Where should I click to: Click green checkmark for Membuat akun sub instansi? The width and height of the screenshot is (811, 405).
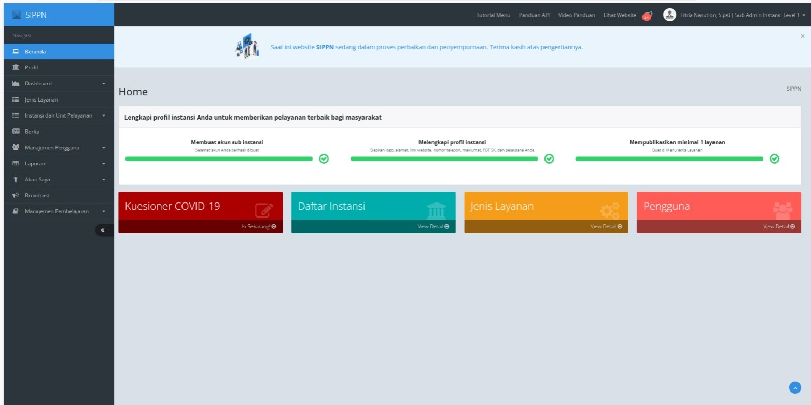[324, 159]
